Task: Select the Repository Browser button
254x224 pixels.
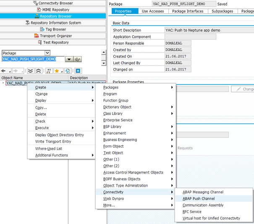Action: [x=53, y=16]
